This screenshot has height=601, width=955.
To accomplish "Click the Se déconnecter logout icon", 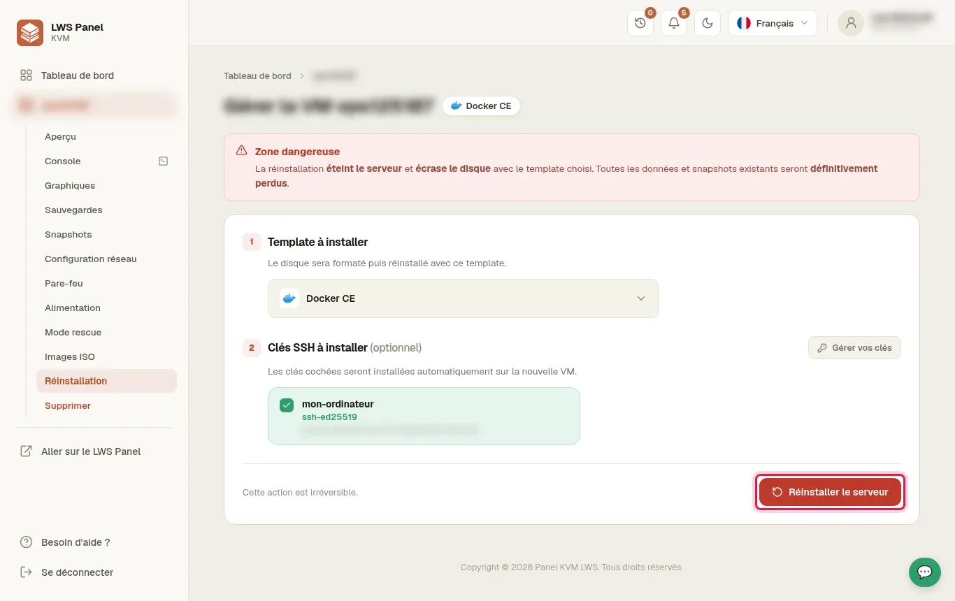I will click(26, 572).
